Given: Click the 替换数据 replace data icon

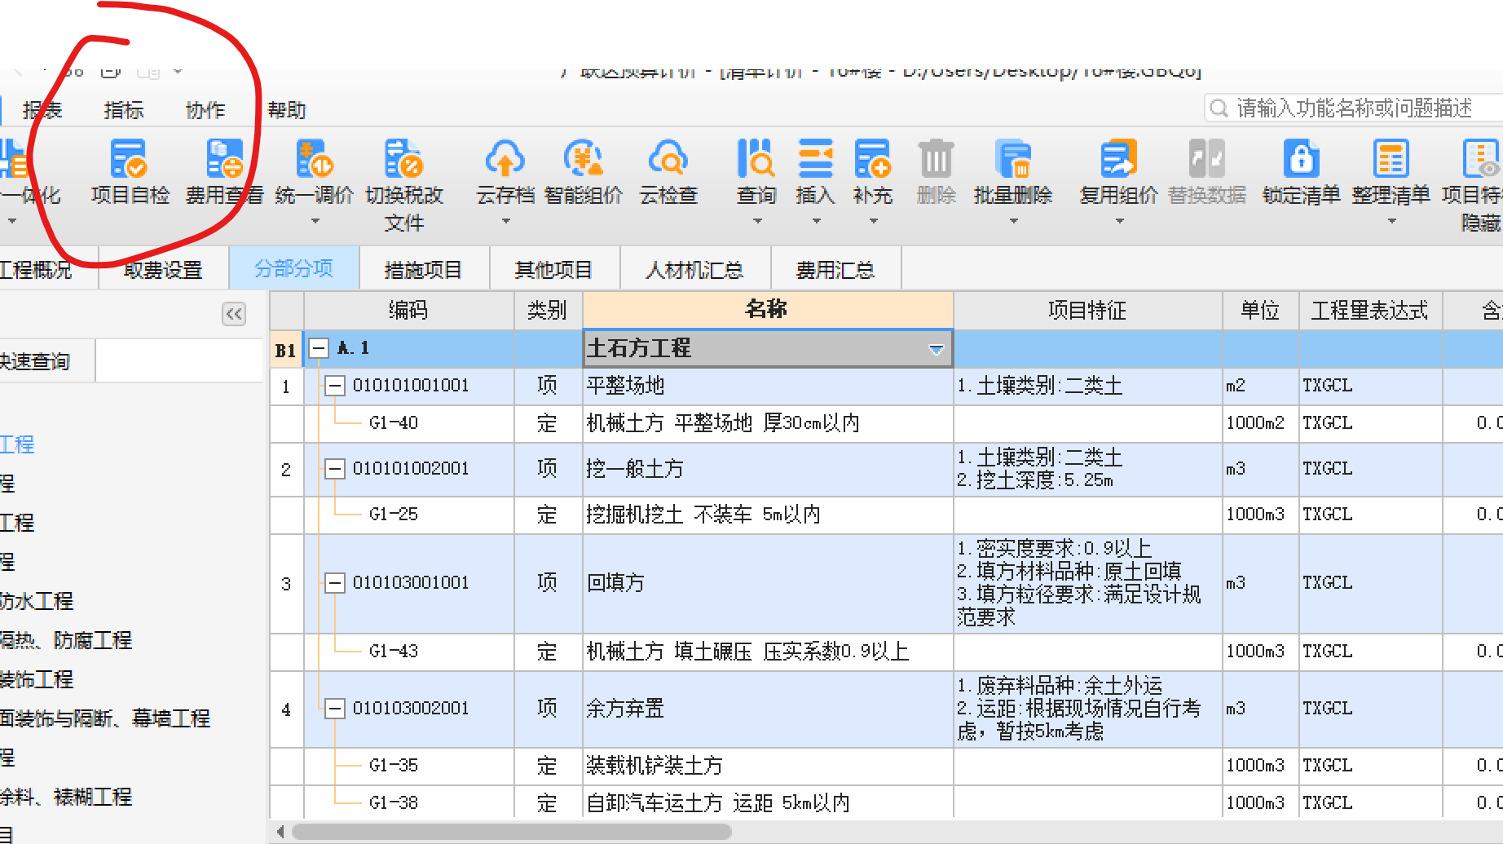Looking at the screenshot, I should pyautogui.click(x=1207, y=159).
